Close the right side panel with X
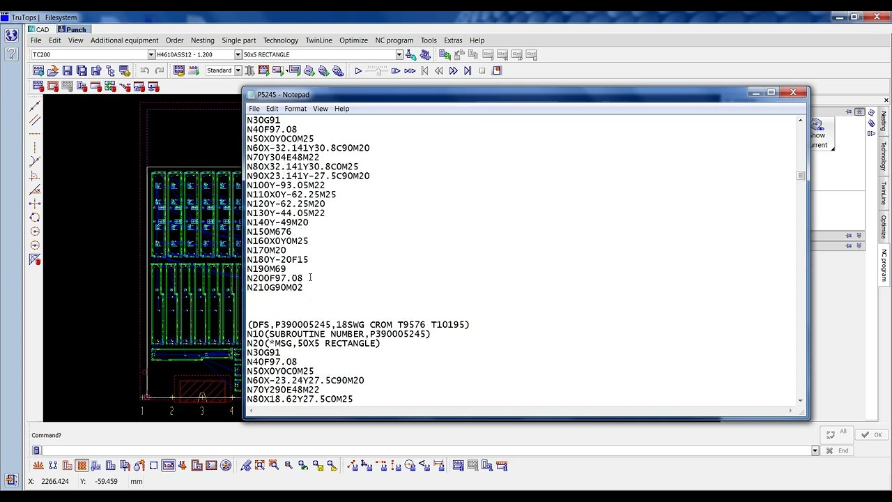892x502 pixels. point(886,101)
